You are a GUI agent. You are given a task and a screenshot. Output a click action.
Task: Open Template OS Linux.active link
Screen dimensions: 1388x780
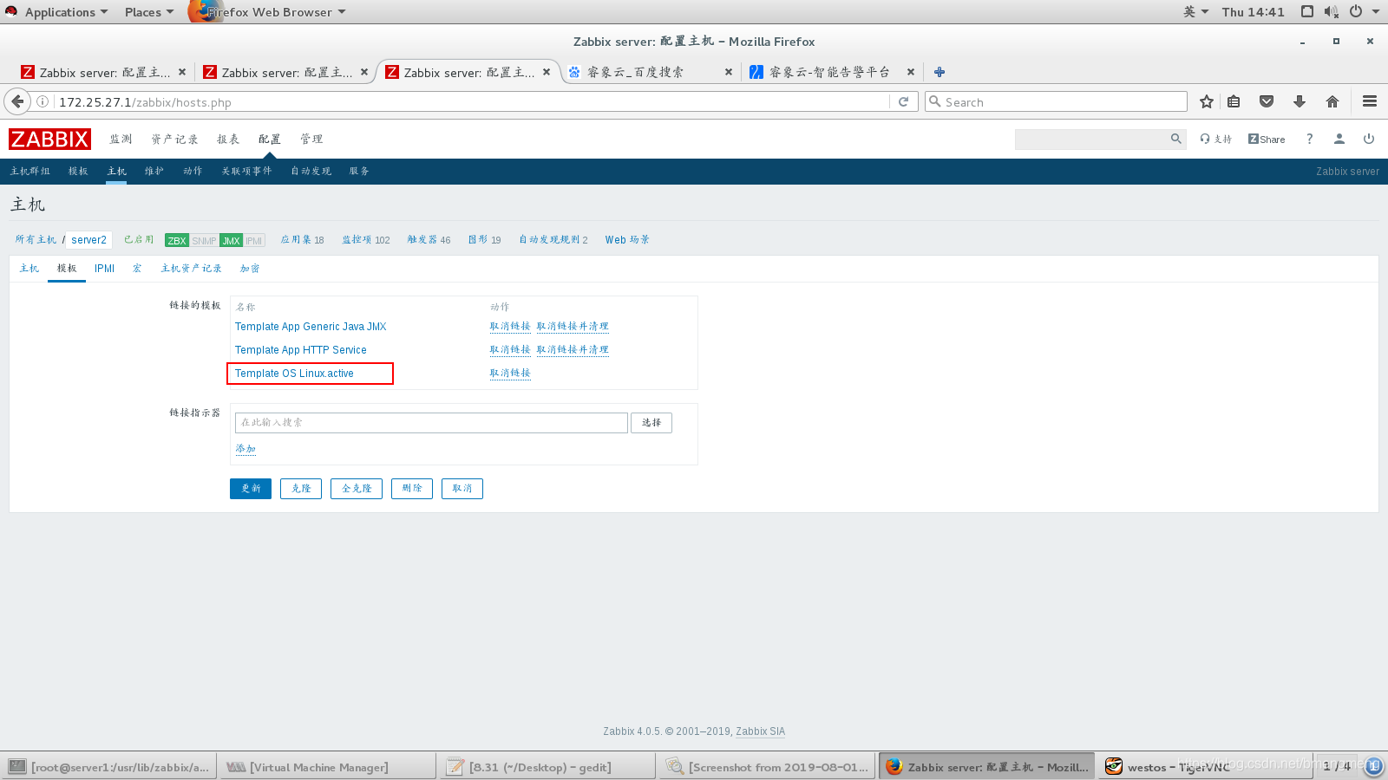point(294,374)
